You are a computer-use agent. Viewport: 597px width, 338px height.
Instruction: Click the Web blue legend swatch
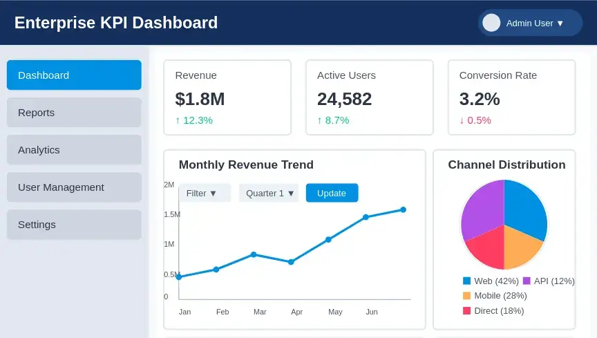click(x=467, y=281)
